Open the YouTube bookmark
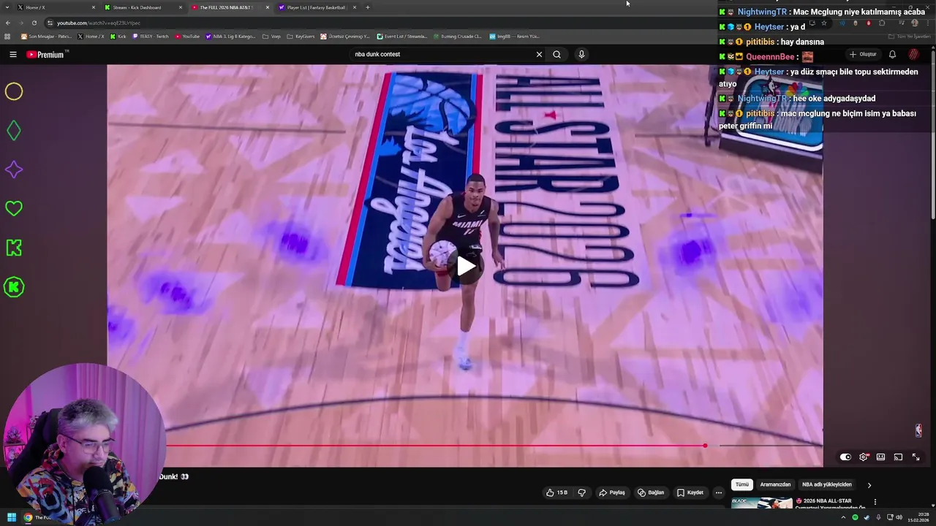This screenshot has height=526, width=936. click(187, 37)
